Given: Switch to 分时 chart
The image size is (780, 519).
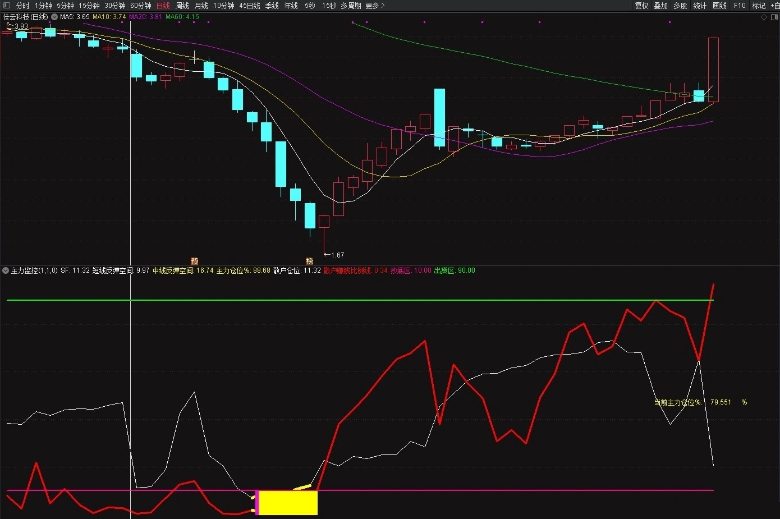Looking at the screenshot, I should tap(23, 6).
